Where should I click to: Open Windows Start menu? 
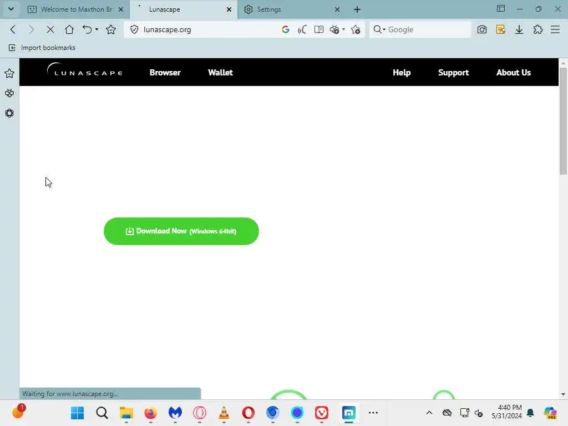tap(77, 413)
